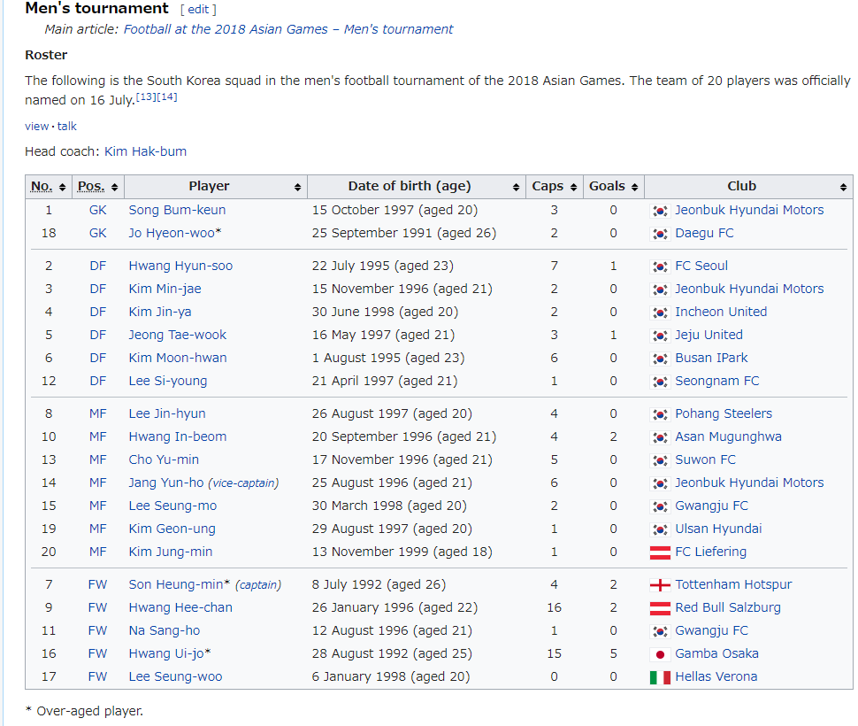
Task: Click England flag icon beside Tottenham Hotspur
Action: pos(660,585)
